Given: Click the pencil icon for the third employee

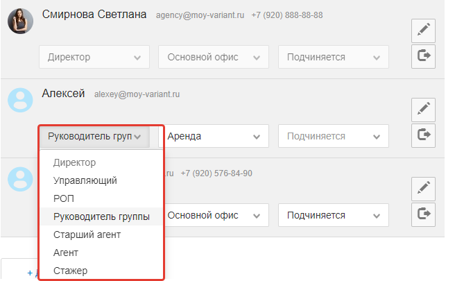Looking at the screenshot, I should 423,189.
